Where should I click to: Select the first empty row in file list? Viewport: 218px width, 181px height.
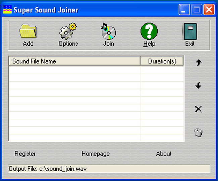[x=97, y=70]
